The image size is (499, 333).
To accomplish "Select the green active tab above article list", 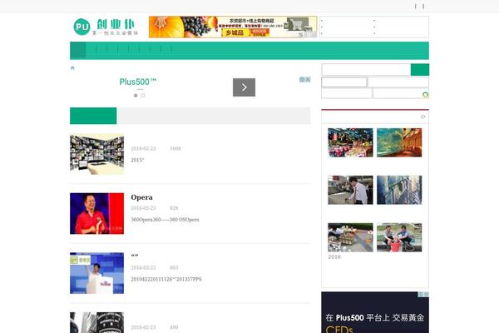I will (x=93, y=116).
